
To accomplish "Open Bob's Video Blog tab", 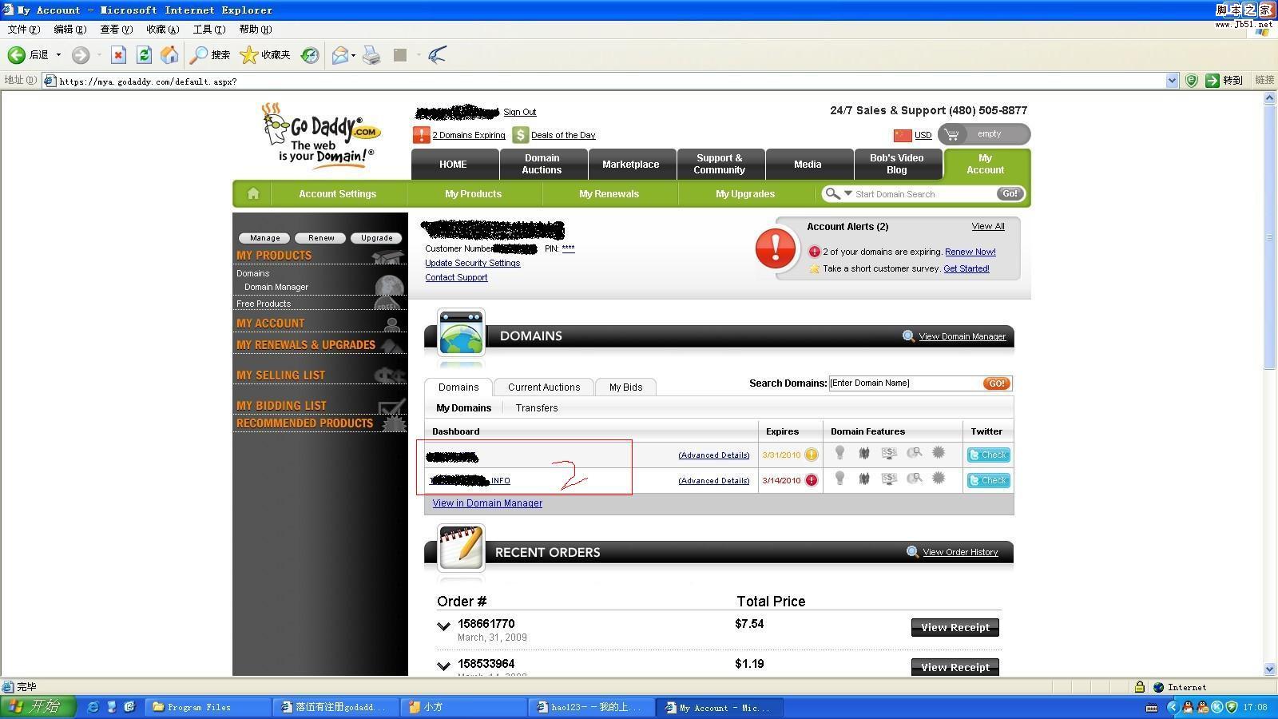I will tap(897, 164).
